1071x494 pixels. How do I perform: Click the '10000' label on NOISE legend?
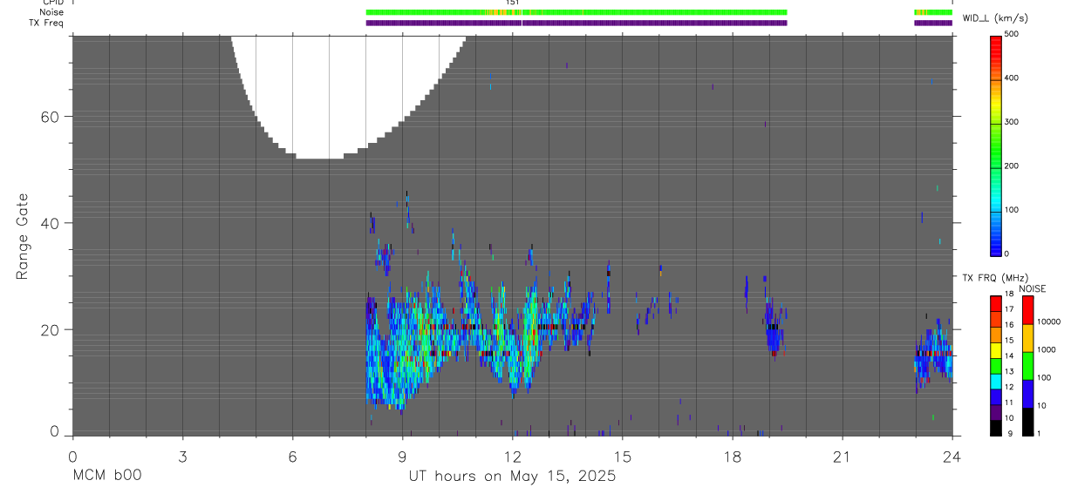(x=1048, y=321)
